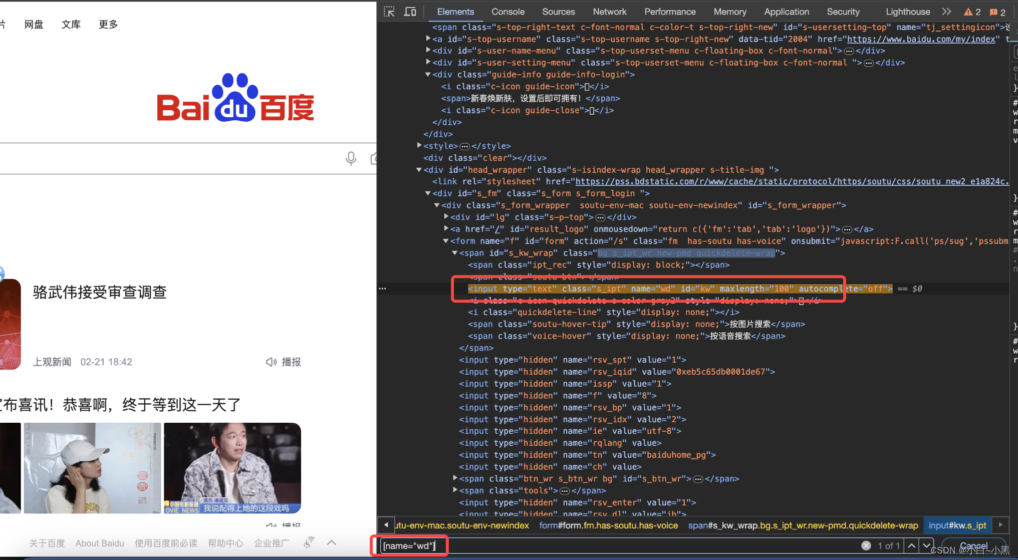Image resolution: width=1018 pixels, height=560 pixels.
Task: Open the Network tab
Action: [609, 12]
